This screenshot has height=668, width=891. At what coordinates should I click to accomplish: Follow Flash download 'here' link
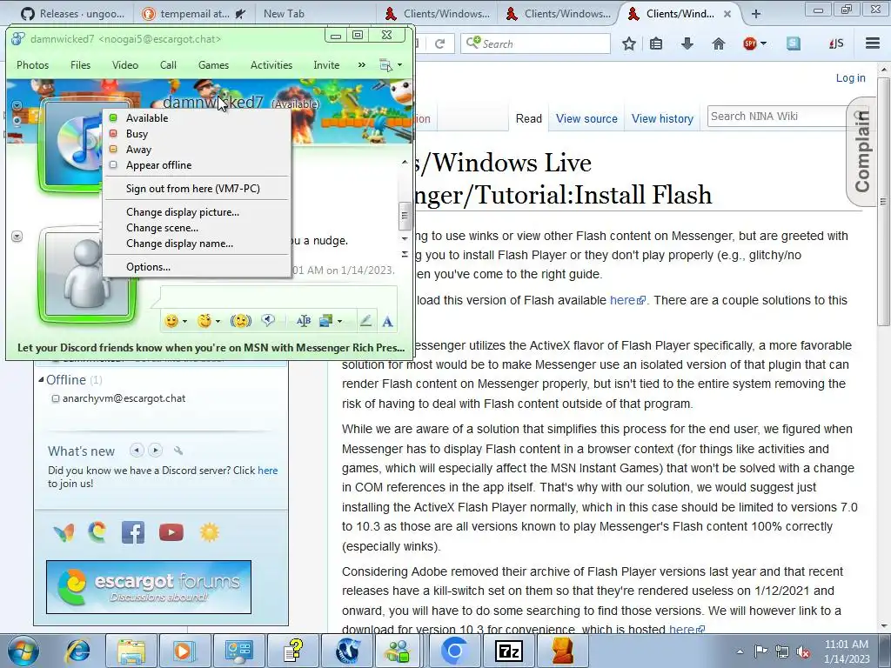(627, 300)
